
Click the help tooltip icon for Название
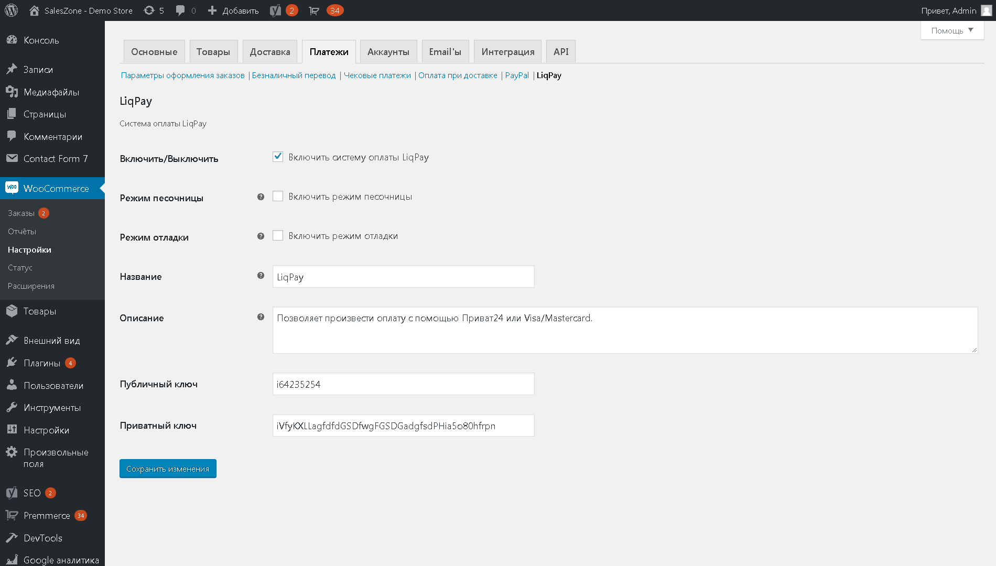261,276
